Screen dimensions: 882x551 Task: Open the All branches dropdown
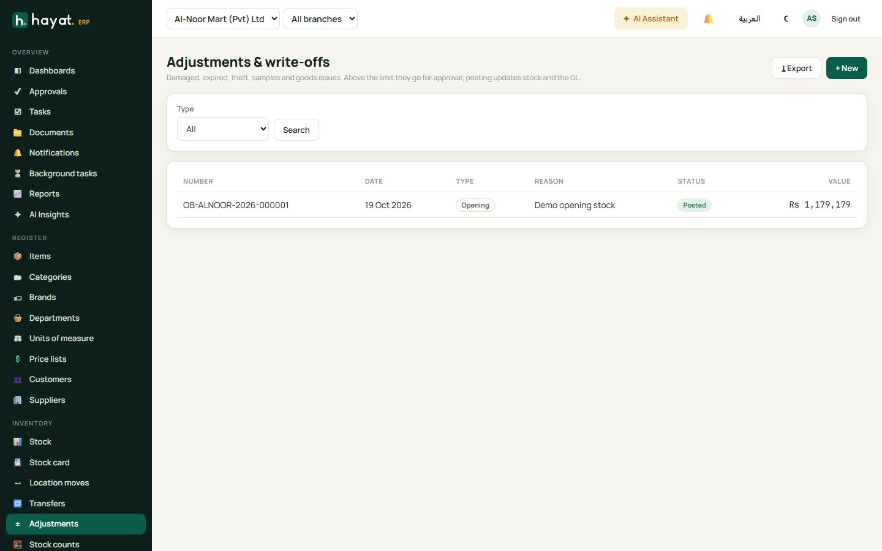[320, 19]
